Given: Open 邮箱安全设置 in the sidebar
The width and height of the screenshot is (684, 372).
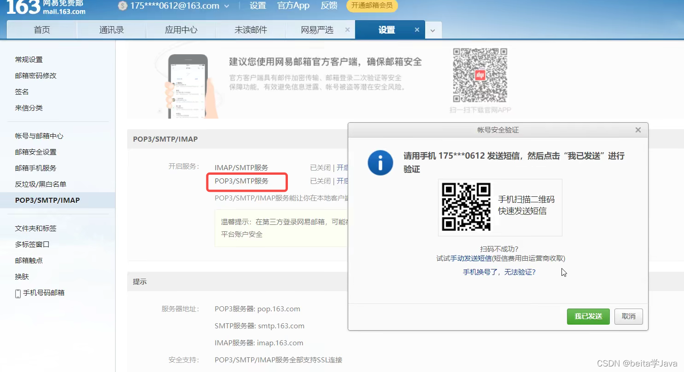Looking at the screenshot, I should (x=35, y=152).
